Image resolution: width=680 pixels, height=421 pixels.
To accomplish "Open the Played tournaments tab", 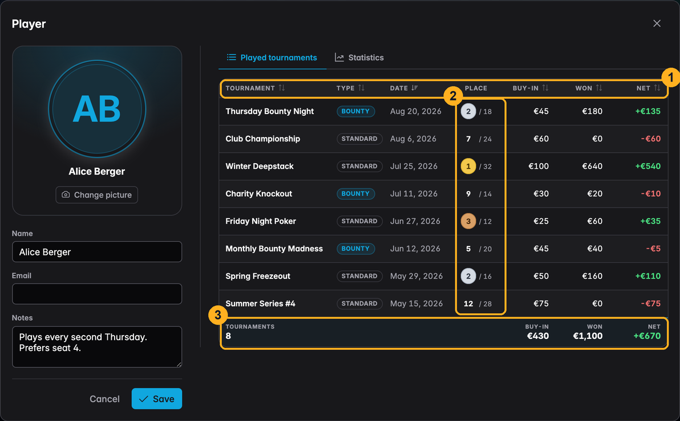I will pos(272,58).
